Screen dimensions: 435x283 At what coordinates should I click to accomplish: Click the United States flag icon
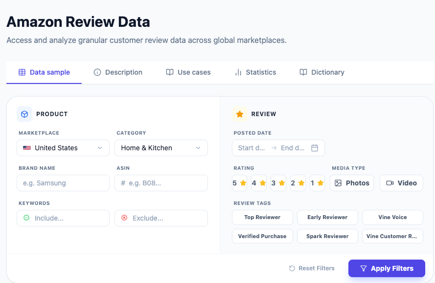tap(27, 148)
